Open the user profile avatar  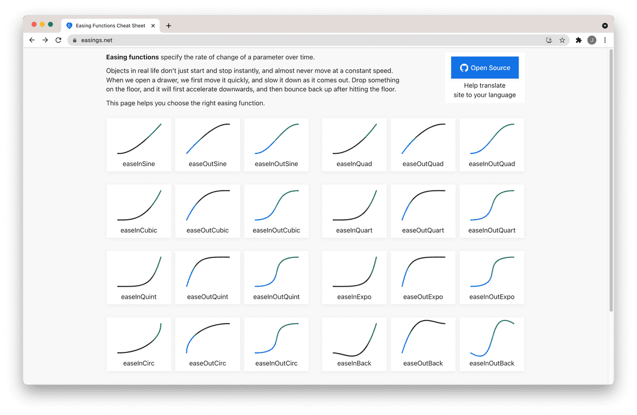[x=591, y=40]
